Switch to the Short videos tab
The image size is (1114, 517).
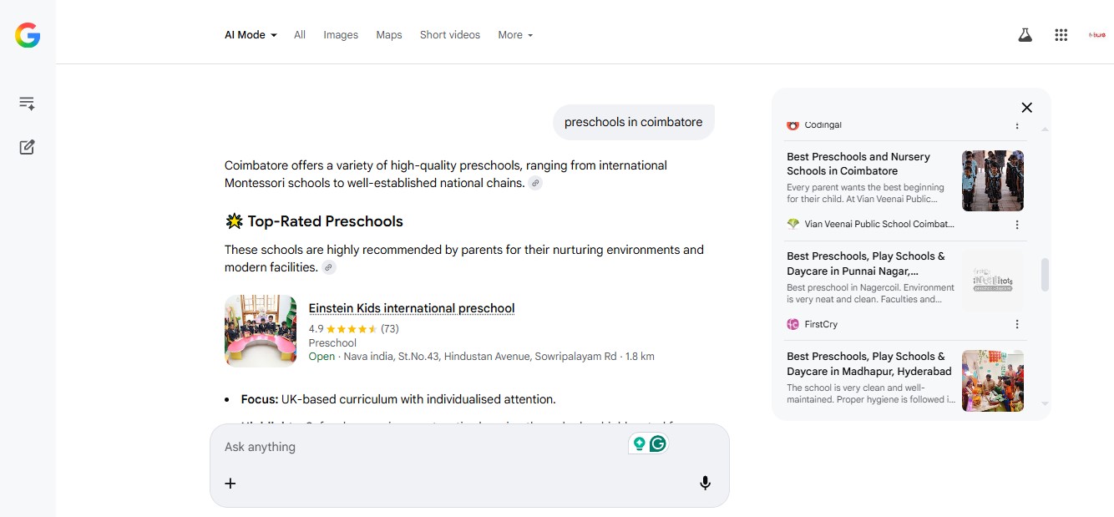(450, 35)
